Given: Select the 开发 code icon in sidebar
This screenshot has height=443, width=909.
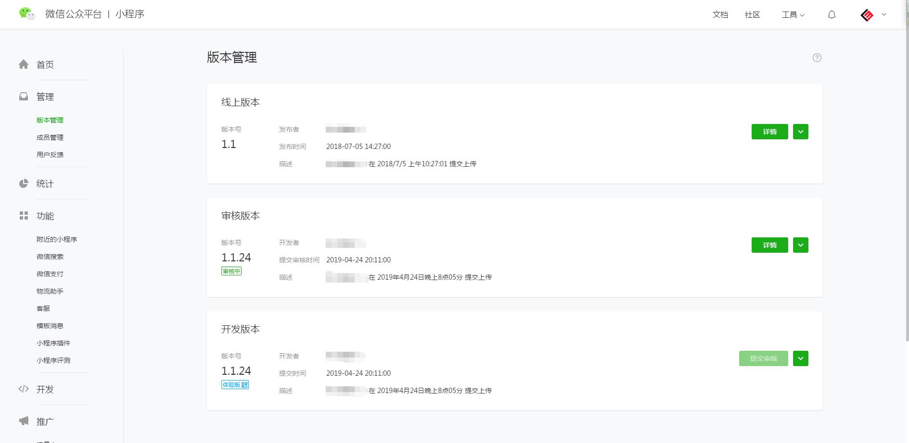Looking at the screenshot, I should (x=24, y=389).
